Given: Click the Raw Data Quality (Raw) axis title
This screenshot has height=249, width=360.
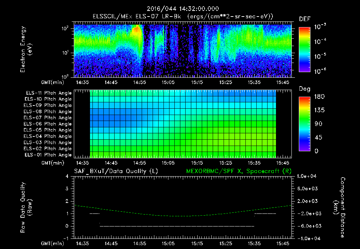Looking at the screenshot, I should click(26, 207).
